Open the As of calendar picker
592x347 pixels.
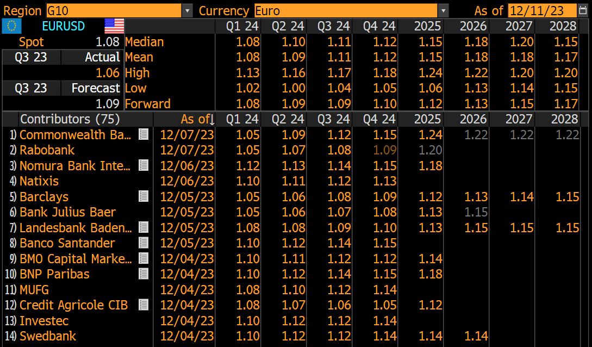tap(583, 10)
